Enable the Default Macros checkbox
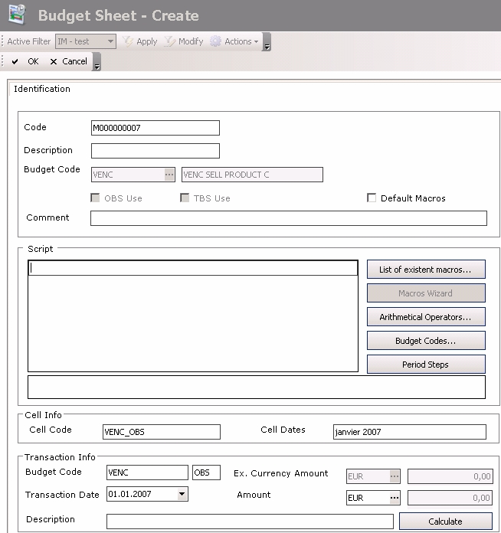The image size is (501, 533). click(x=372, y=198)
